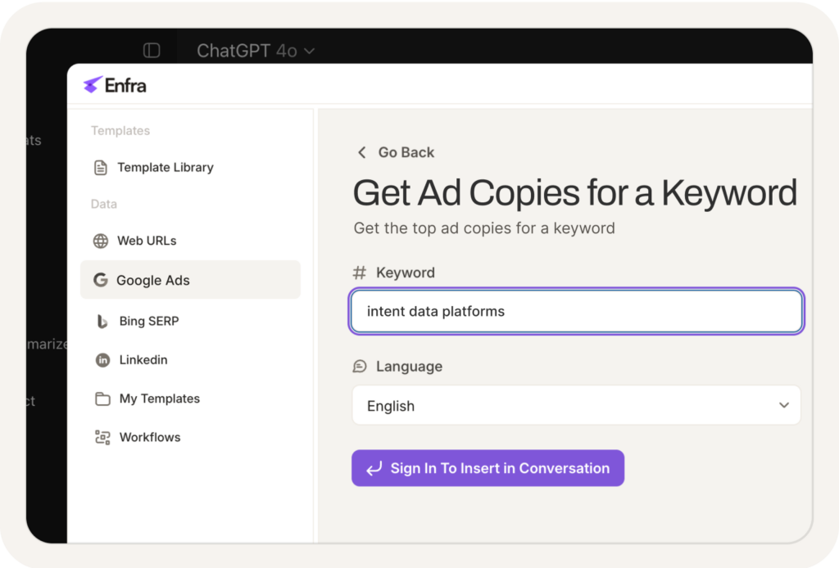Focus the Keyword input field
This screenshot has height=568, width=839.
coord(576,312)
